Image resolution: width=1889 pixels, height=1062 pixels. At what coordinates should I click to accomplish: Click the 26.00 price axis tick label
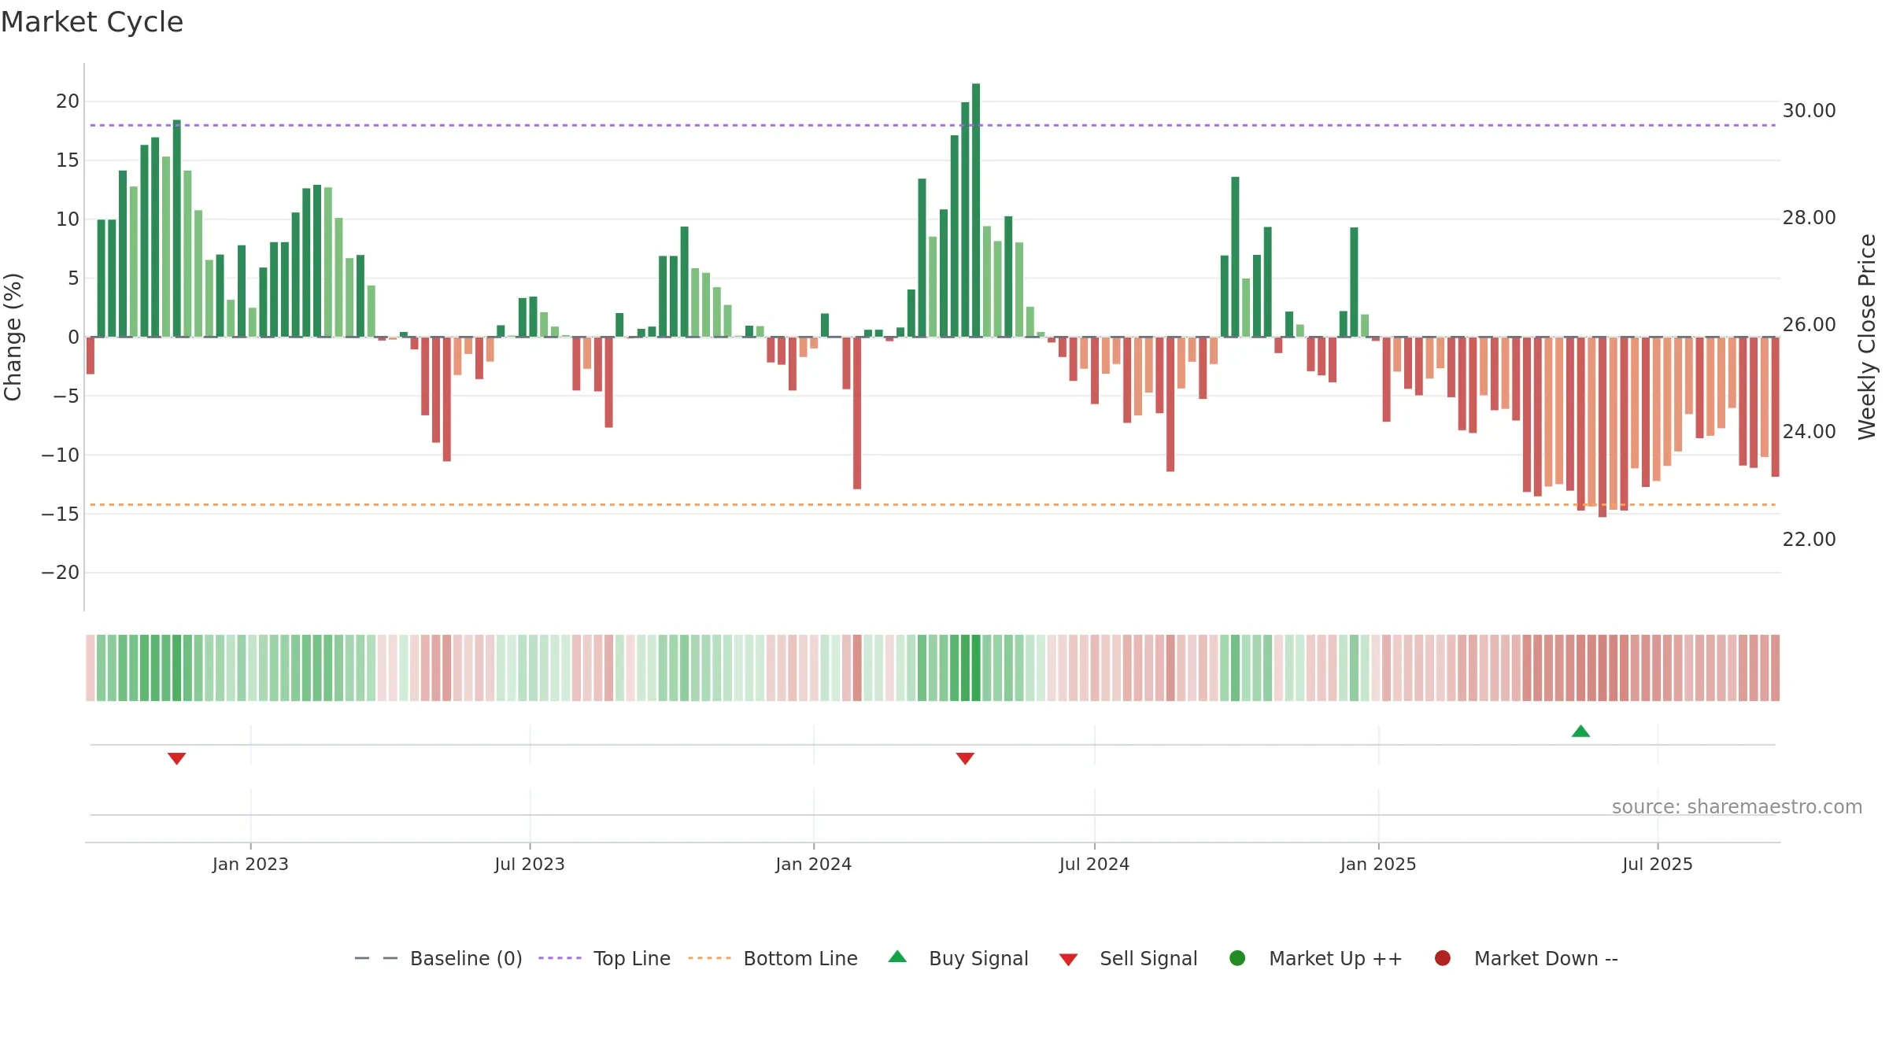click(1809, 325)
